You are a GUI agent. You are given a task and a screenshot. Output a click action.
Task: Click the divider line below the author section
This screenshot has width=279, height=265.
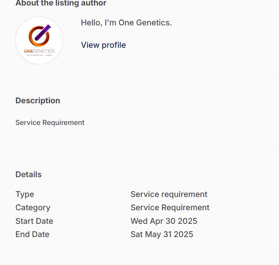[147, 76]
